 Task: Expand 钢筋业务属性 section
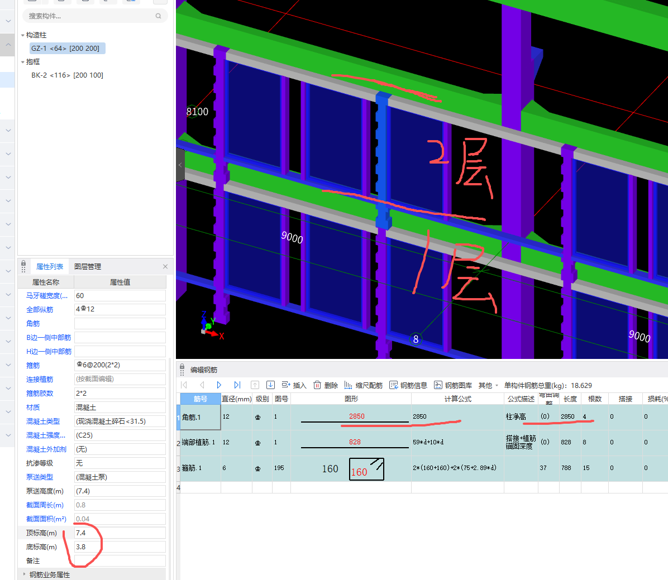tap(24, 574)
